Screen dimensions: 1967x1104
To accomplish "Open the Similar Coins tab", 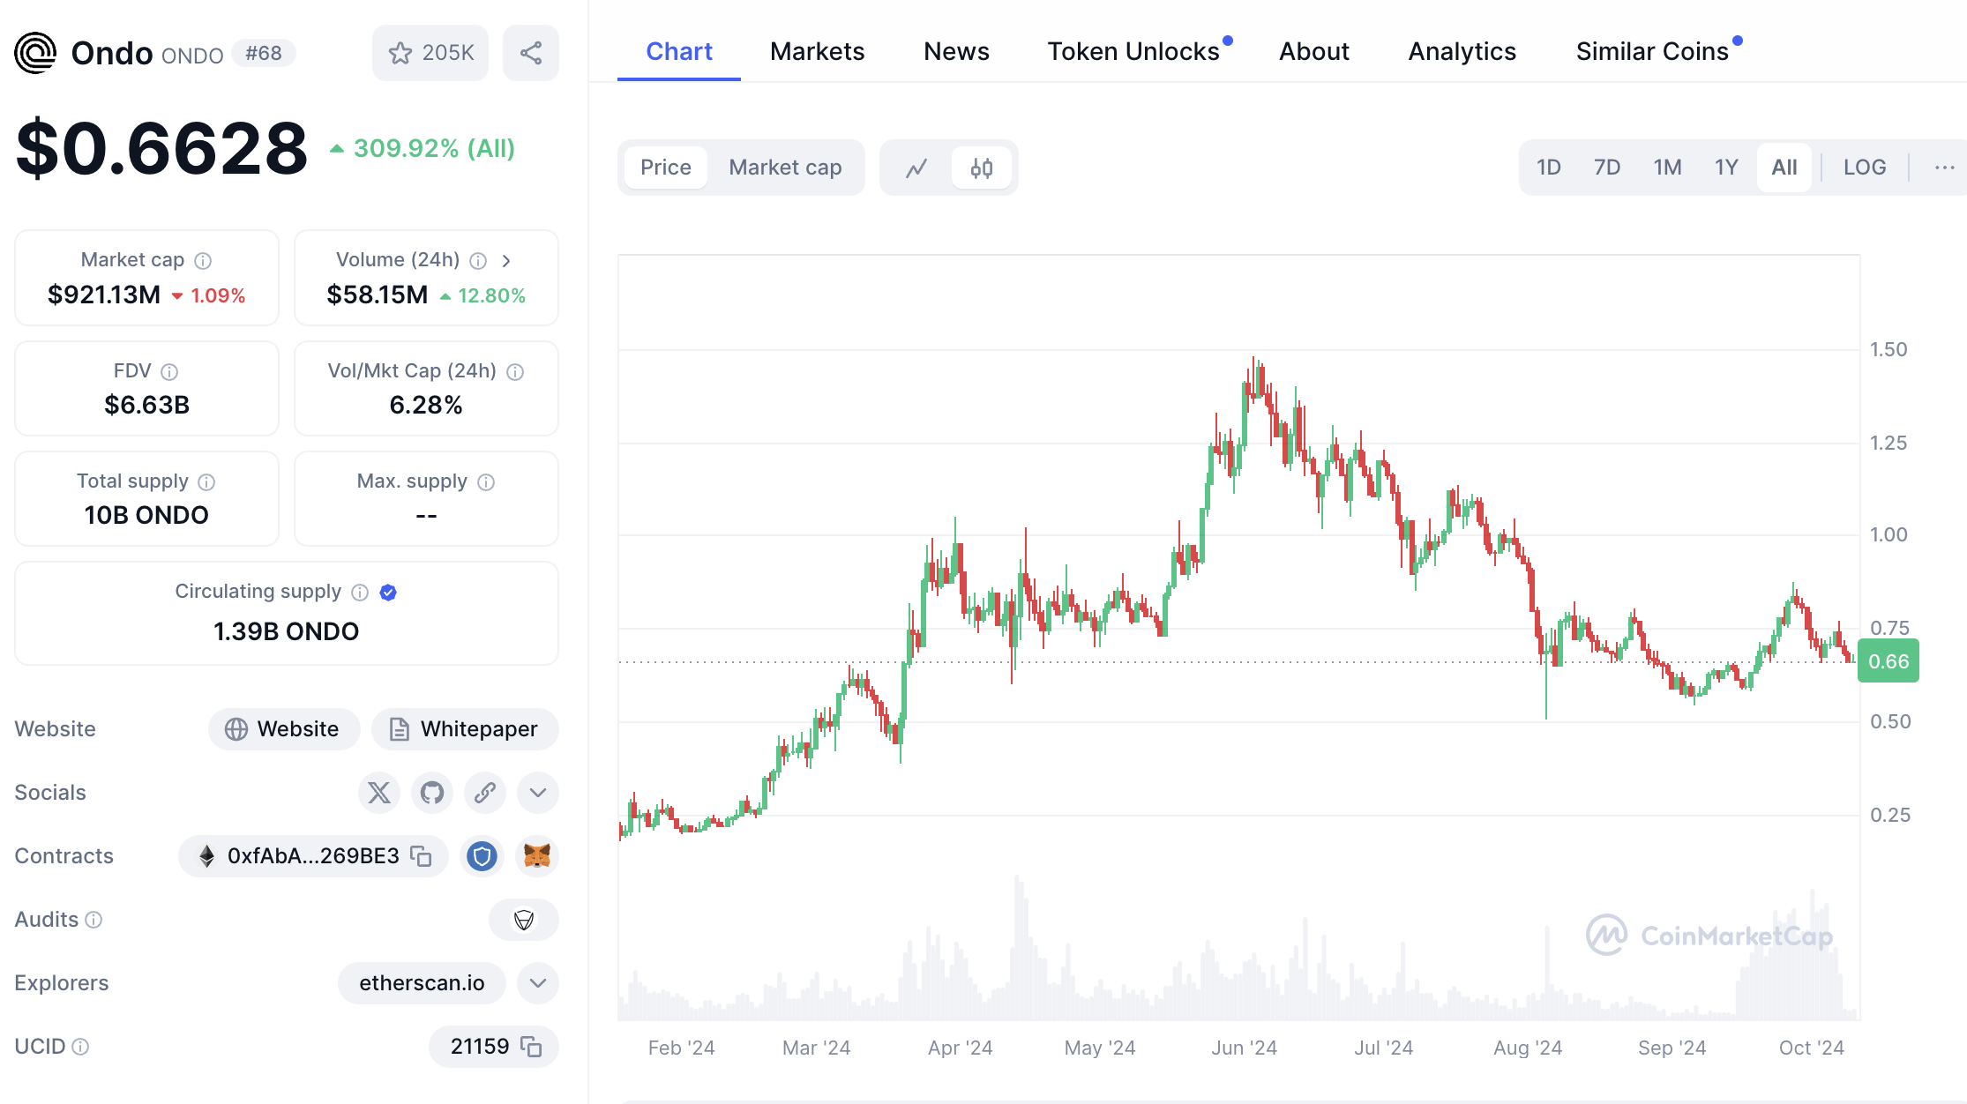I will click(x=1652, y=51).
